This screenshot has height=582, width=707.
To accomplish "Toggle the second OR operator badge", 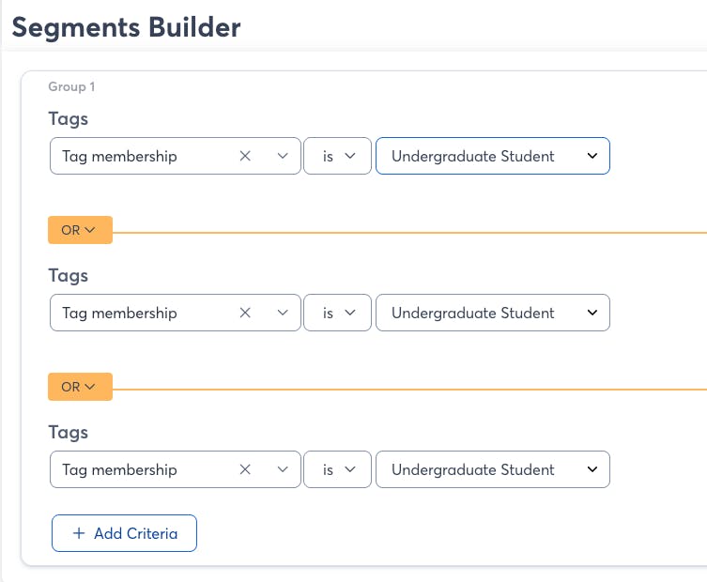I will tap(80, 387).
